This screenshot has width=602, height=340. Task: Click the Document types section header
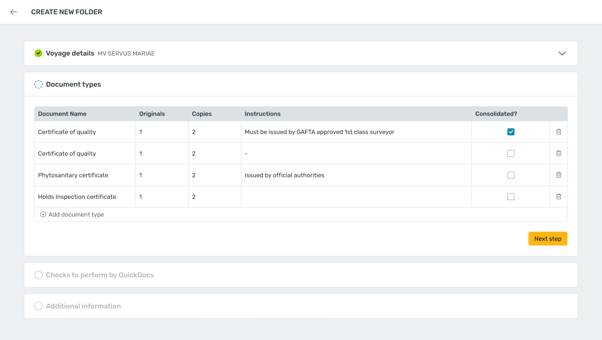point(73,84)
